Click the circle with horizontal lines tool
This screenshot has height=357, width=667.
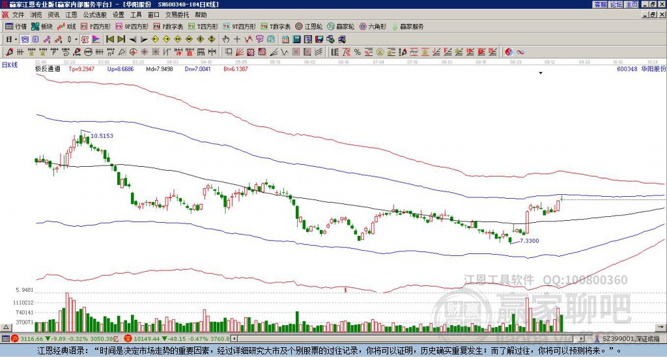(88, 52)
